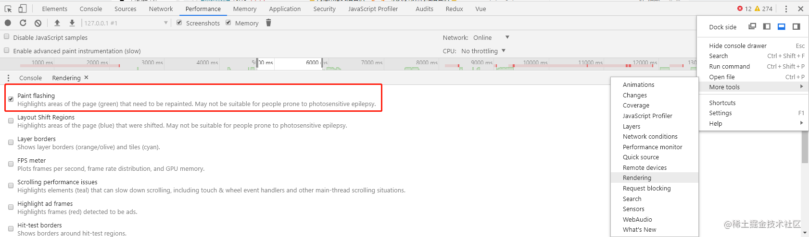809x237 pixels.
Task: Open the drawer three-dot menu
Action: click(x=8, y=78)
